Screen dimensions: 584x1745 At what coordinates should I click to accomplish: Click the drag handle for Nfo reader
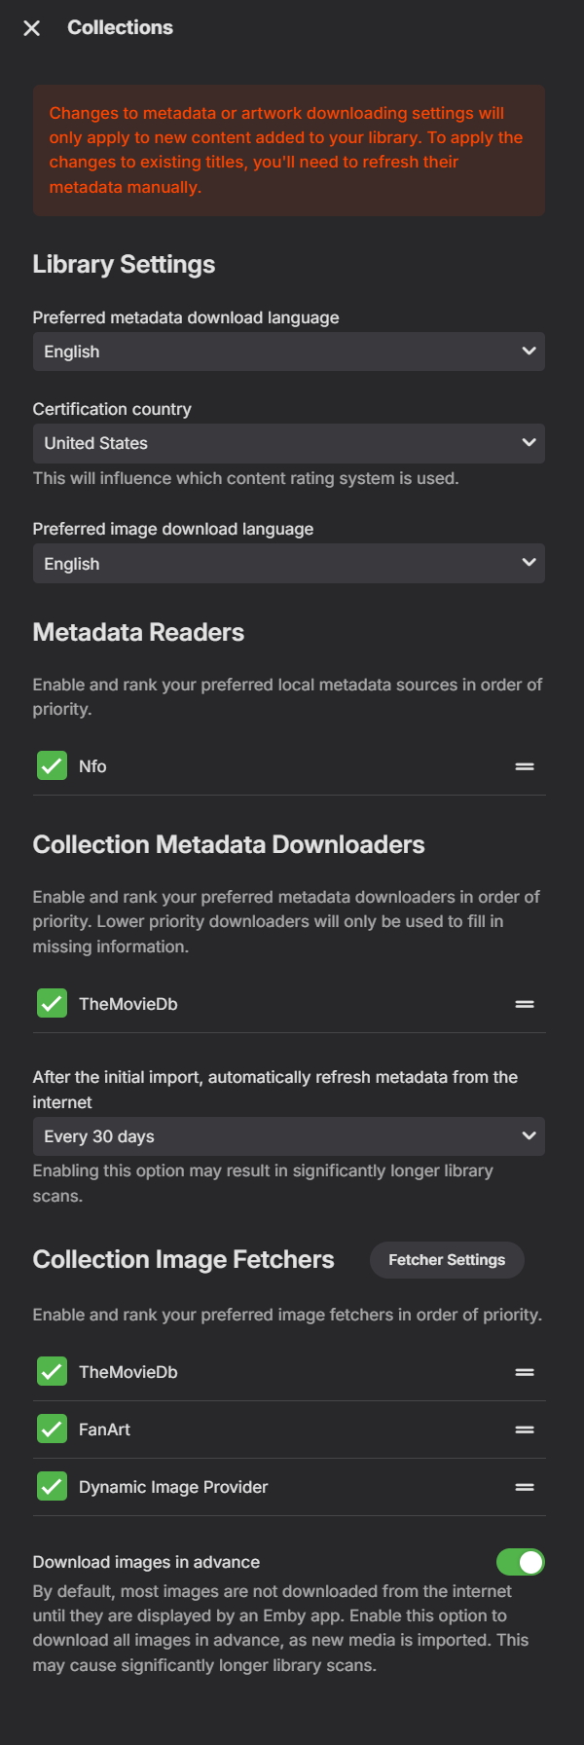pyautogui.click(x=525, y=766)
